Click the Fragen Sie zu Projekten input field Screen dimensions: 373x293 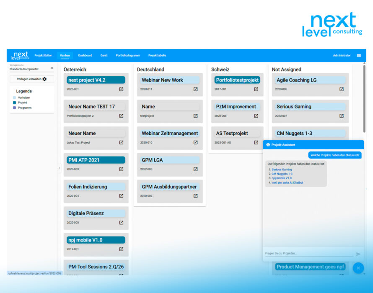(x=308, y=253)
